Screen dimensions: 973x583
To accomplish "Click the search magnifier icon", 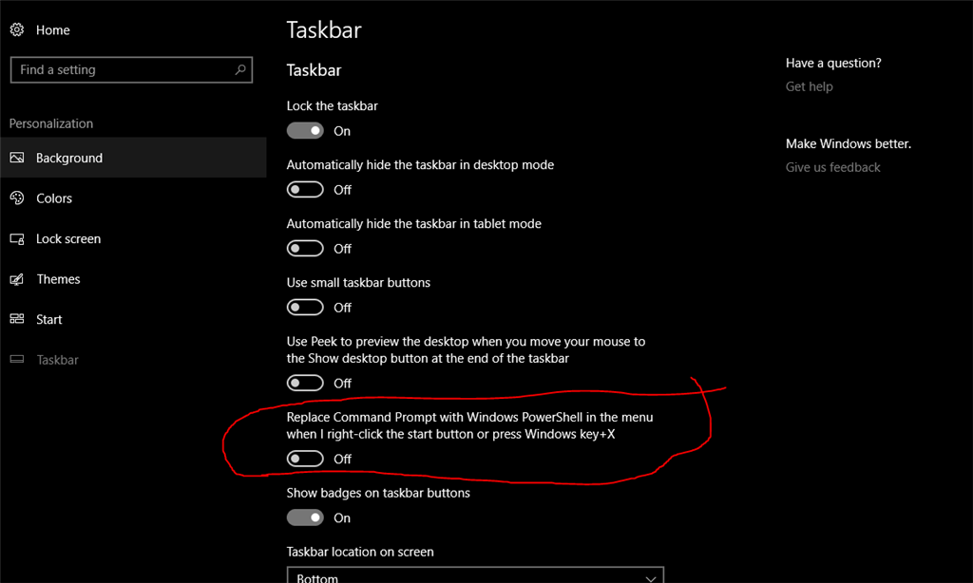I will (240, 69).
